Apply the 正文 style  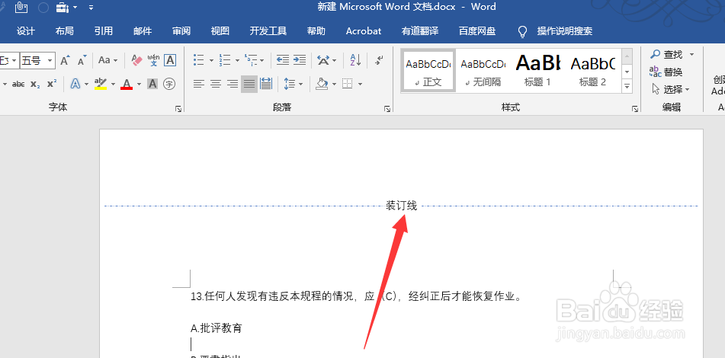428,71
